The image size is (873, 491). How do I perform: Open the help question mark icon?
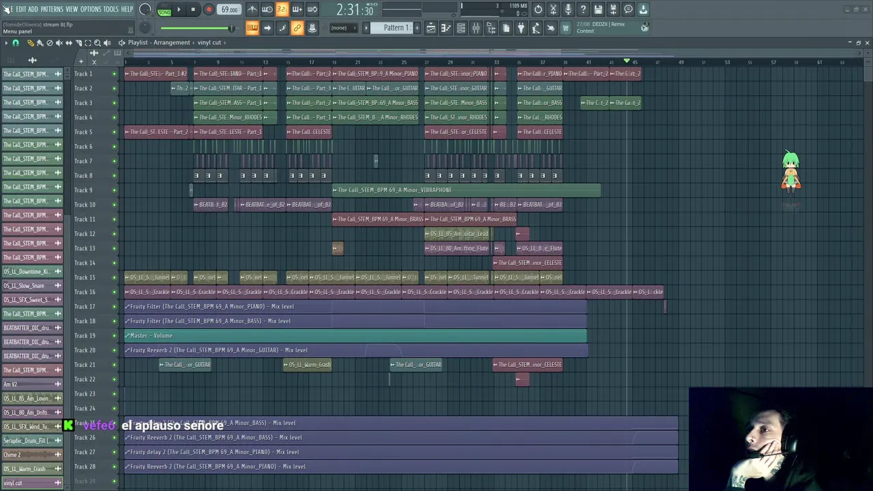[x=583, y=10]
